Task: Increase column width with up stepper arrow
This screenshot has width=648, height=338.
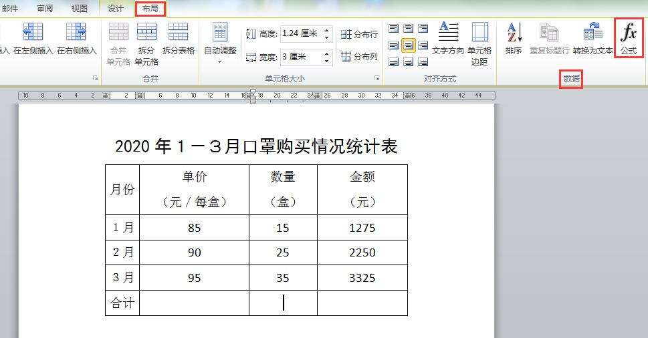Action: pos(327,53)
